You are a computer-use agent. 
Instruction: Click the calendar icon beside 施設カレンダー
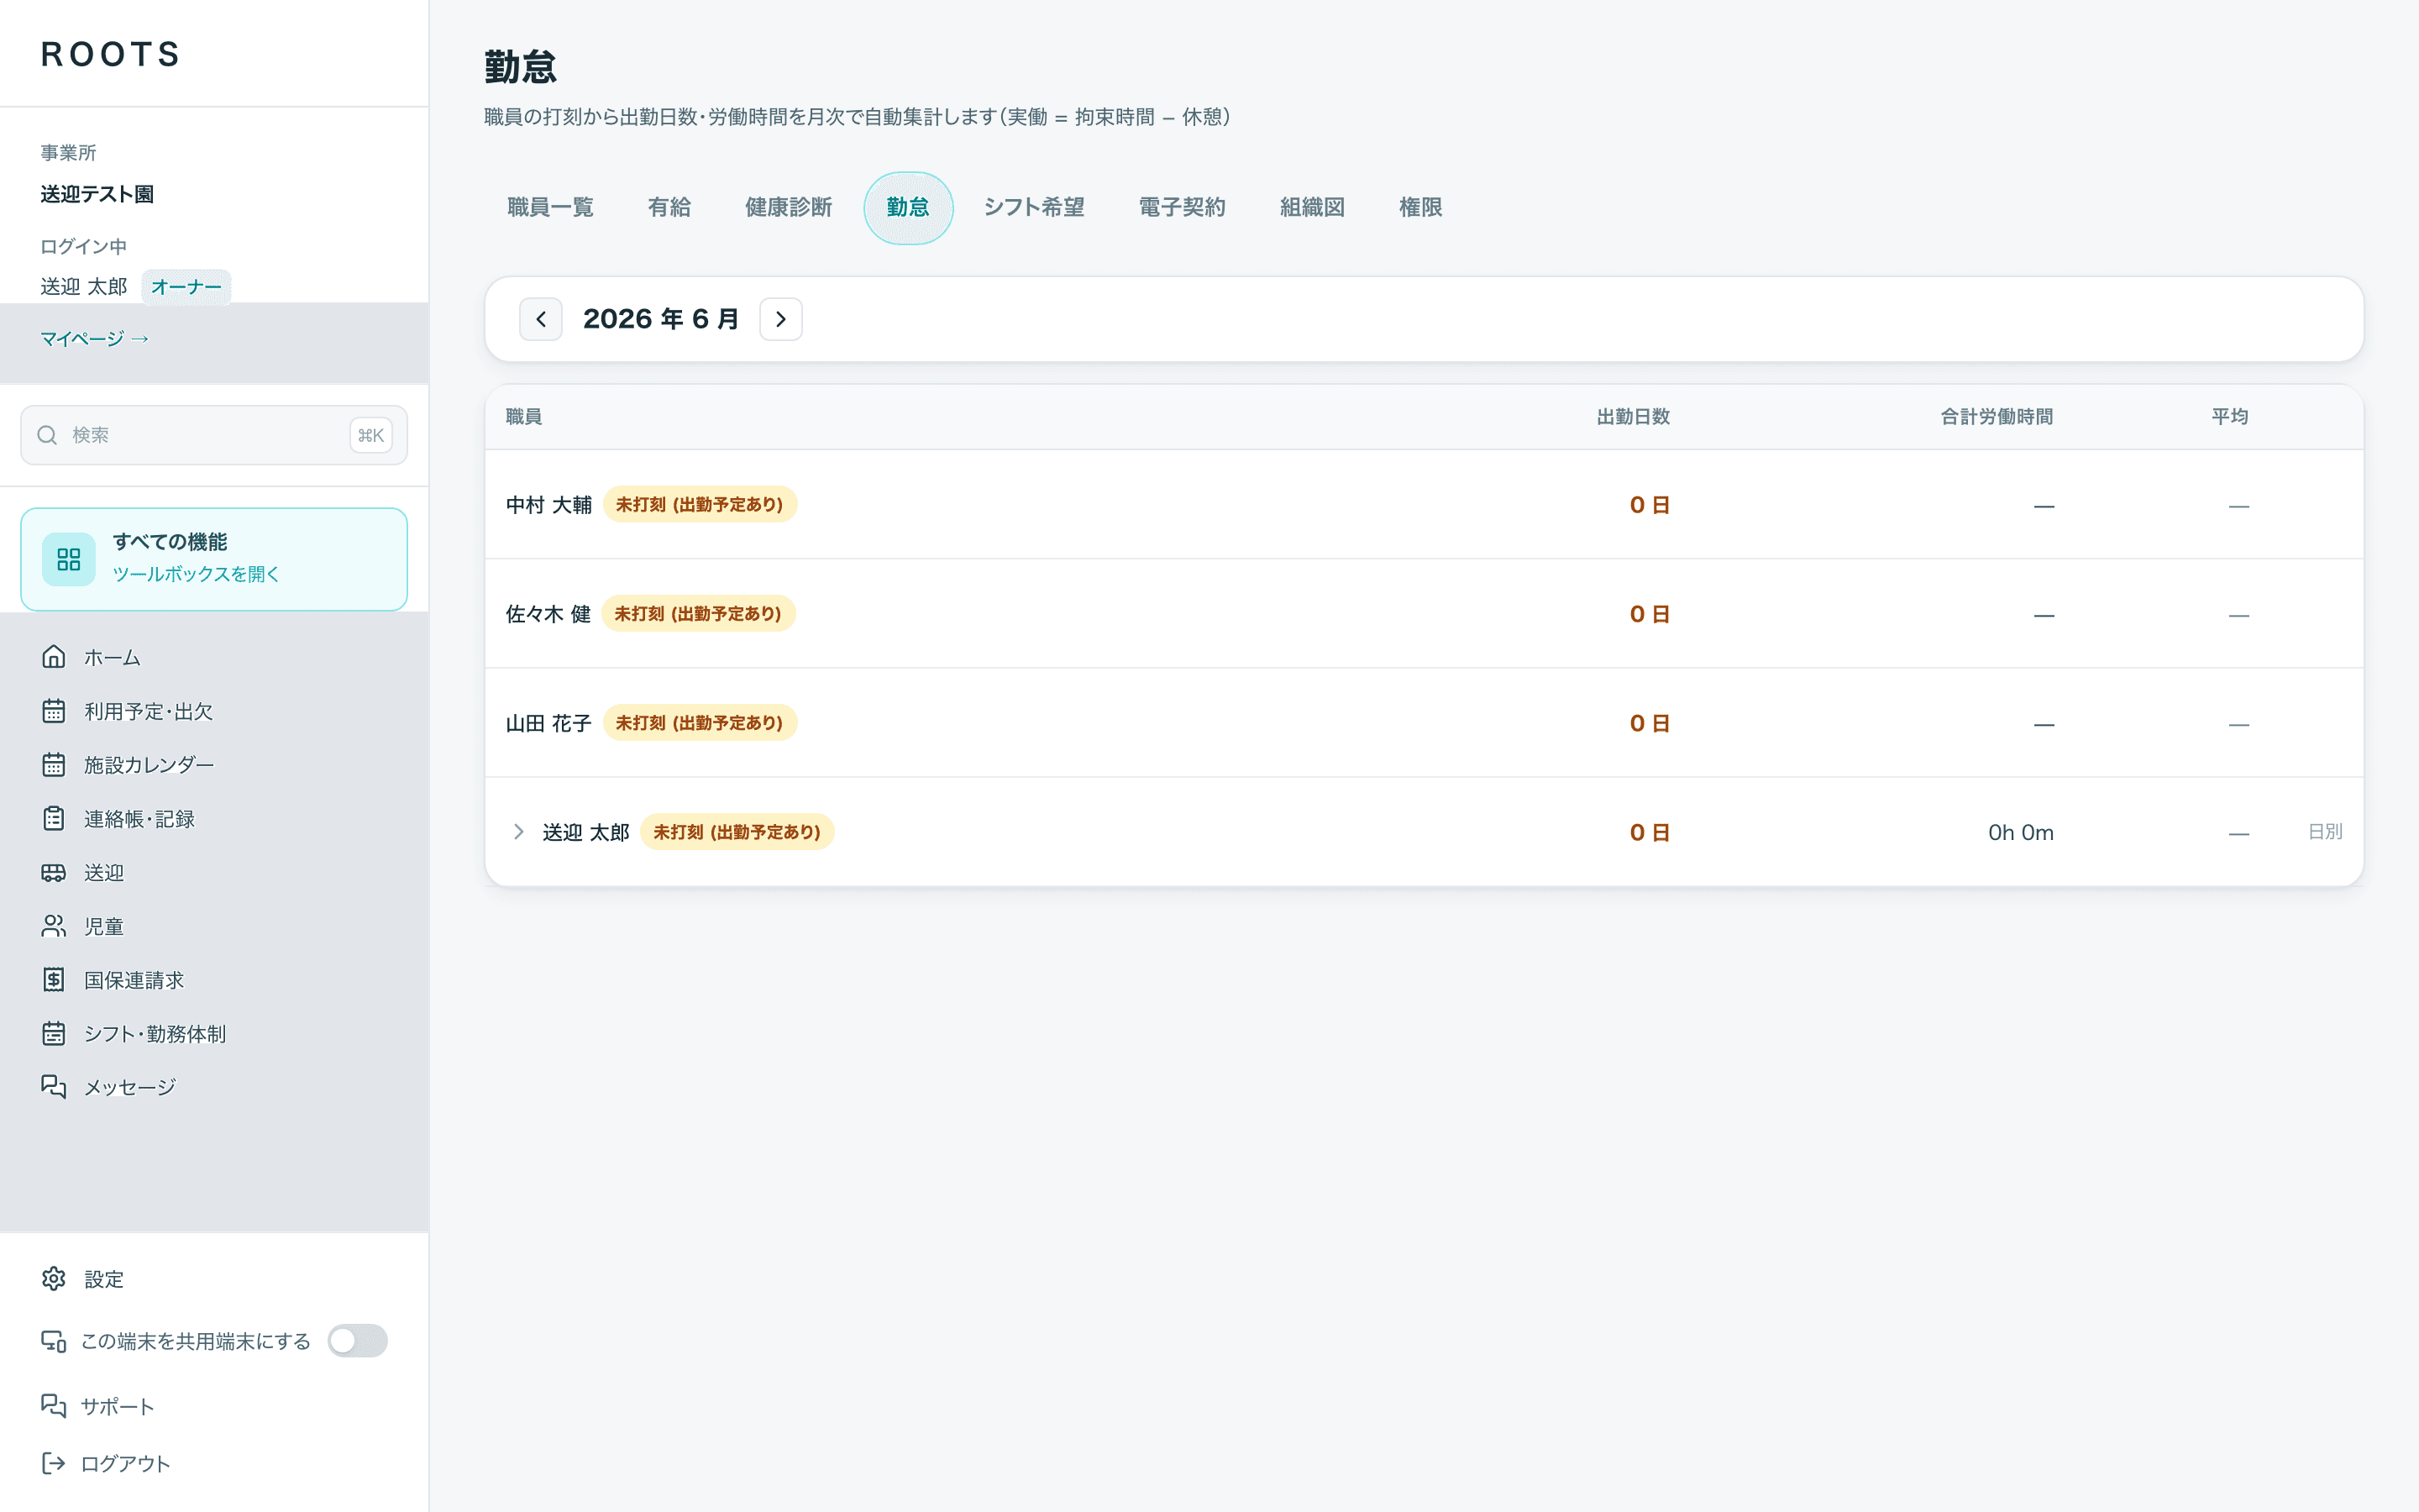[54, 765]
